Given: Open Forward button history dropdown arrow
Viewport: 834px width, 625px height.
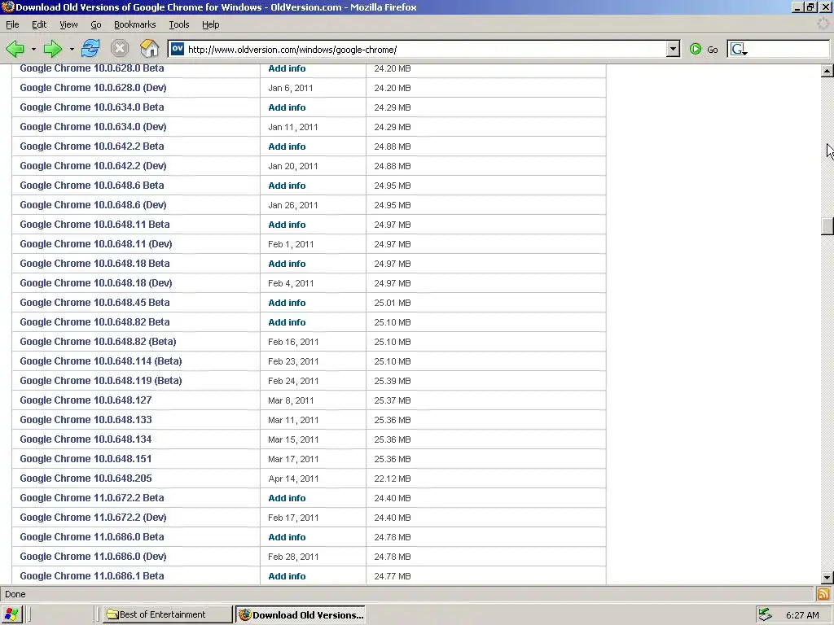Looking at the screenshot, I should click(x=72, y=50).
